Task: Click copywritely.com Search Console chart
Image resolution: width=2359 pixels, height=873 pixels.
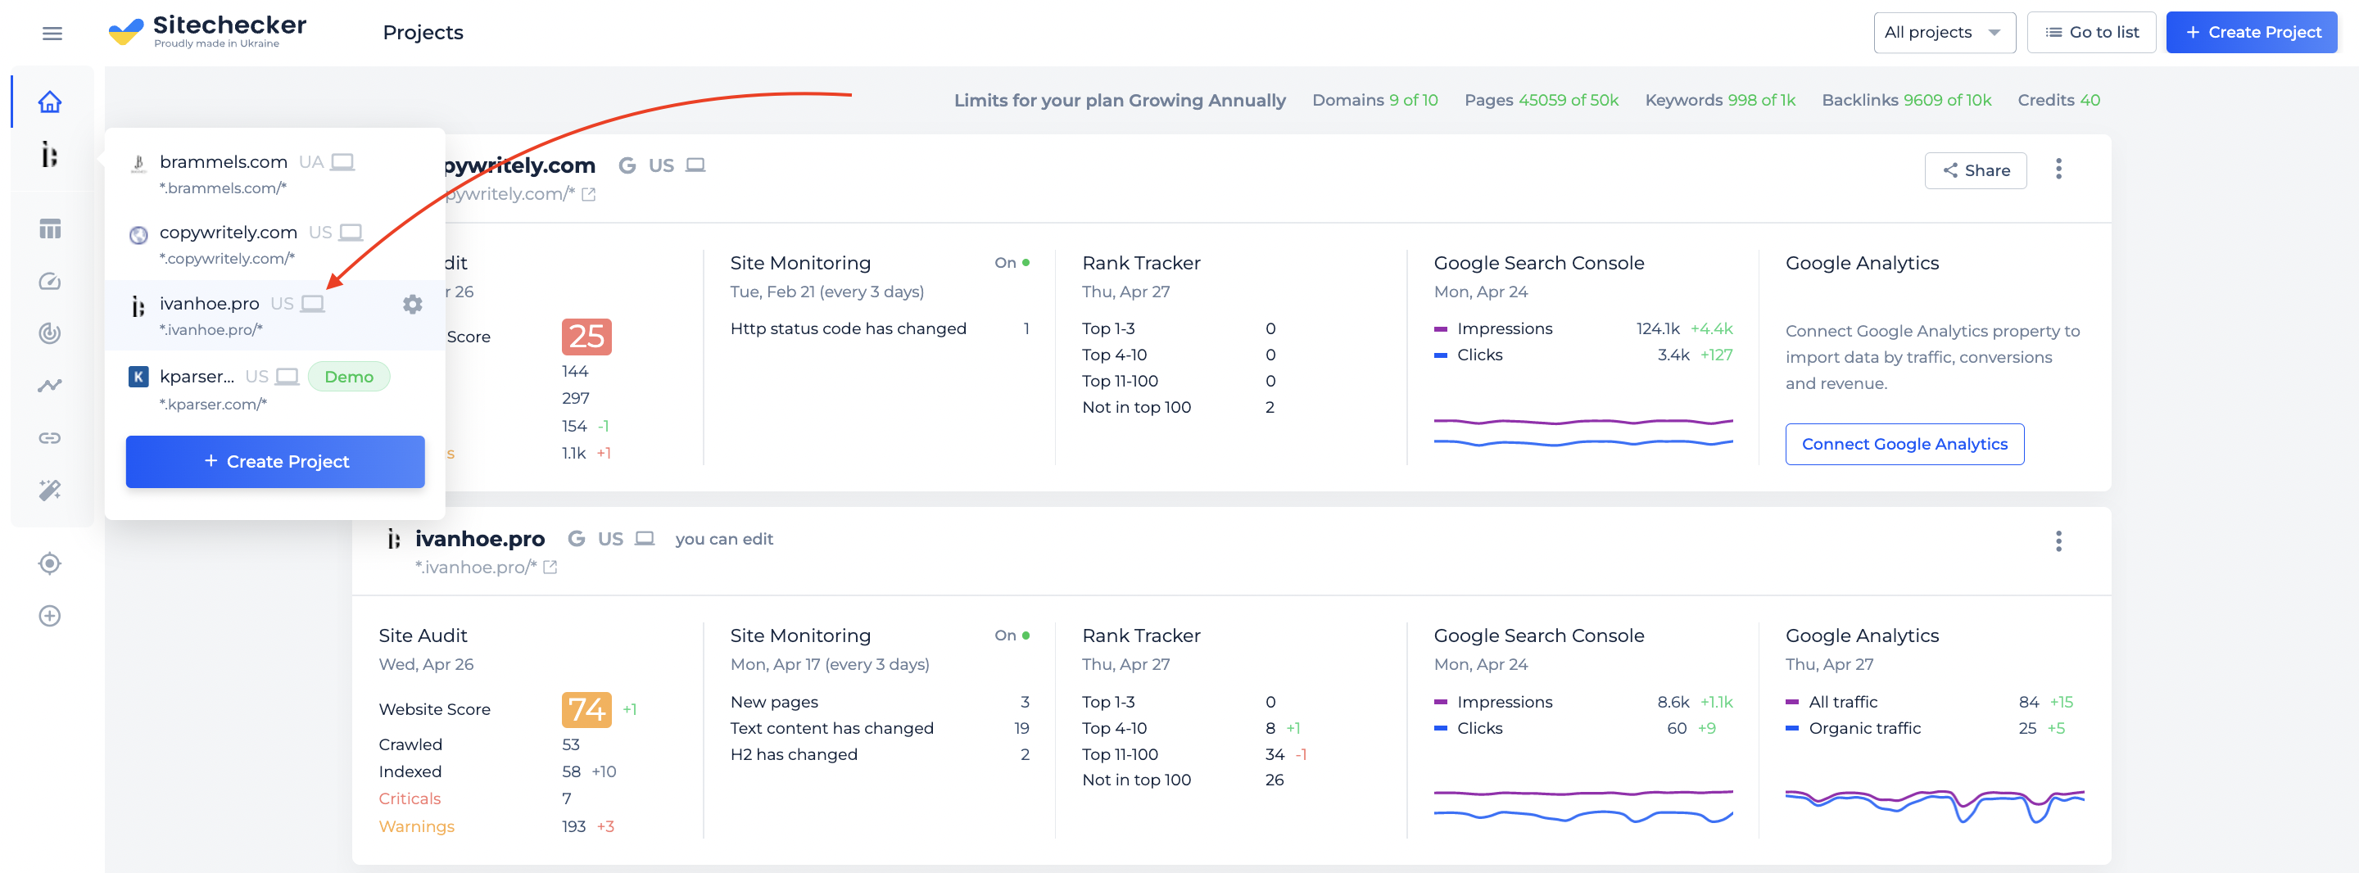Action: coord(1582,432)
